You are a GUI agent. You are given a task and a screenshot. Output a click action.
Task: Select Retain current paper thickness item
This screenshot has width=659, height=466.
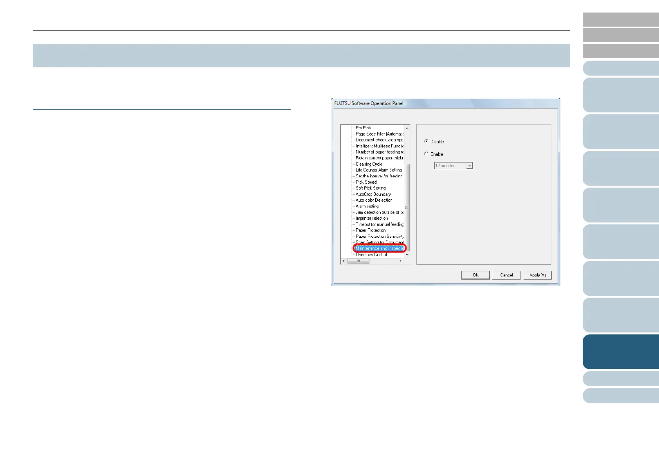379,158
